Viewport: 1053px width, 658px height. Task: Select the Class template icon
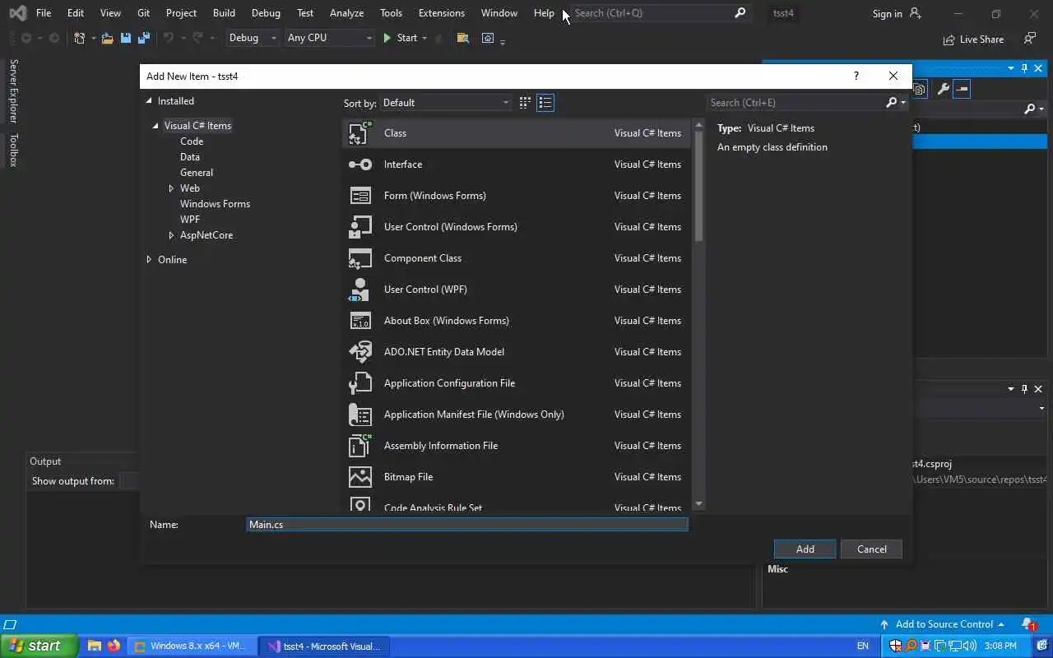click(360, 133)
